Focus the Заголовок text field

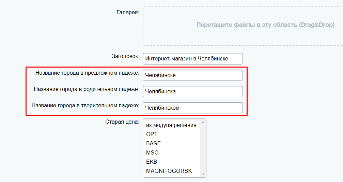coord(193,59)
